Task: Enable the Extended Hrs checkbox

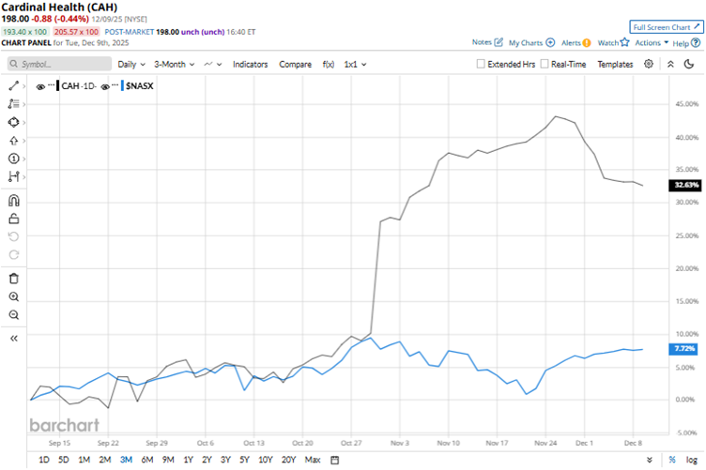Action: point(481,64)
